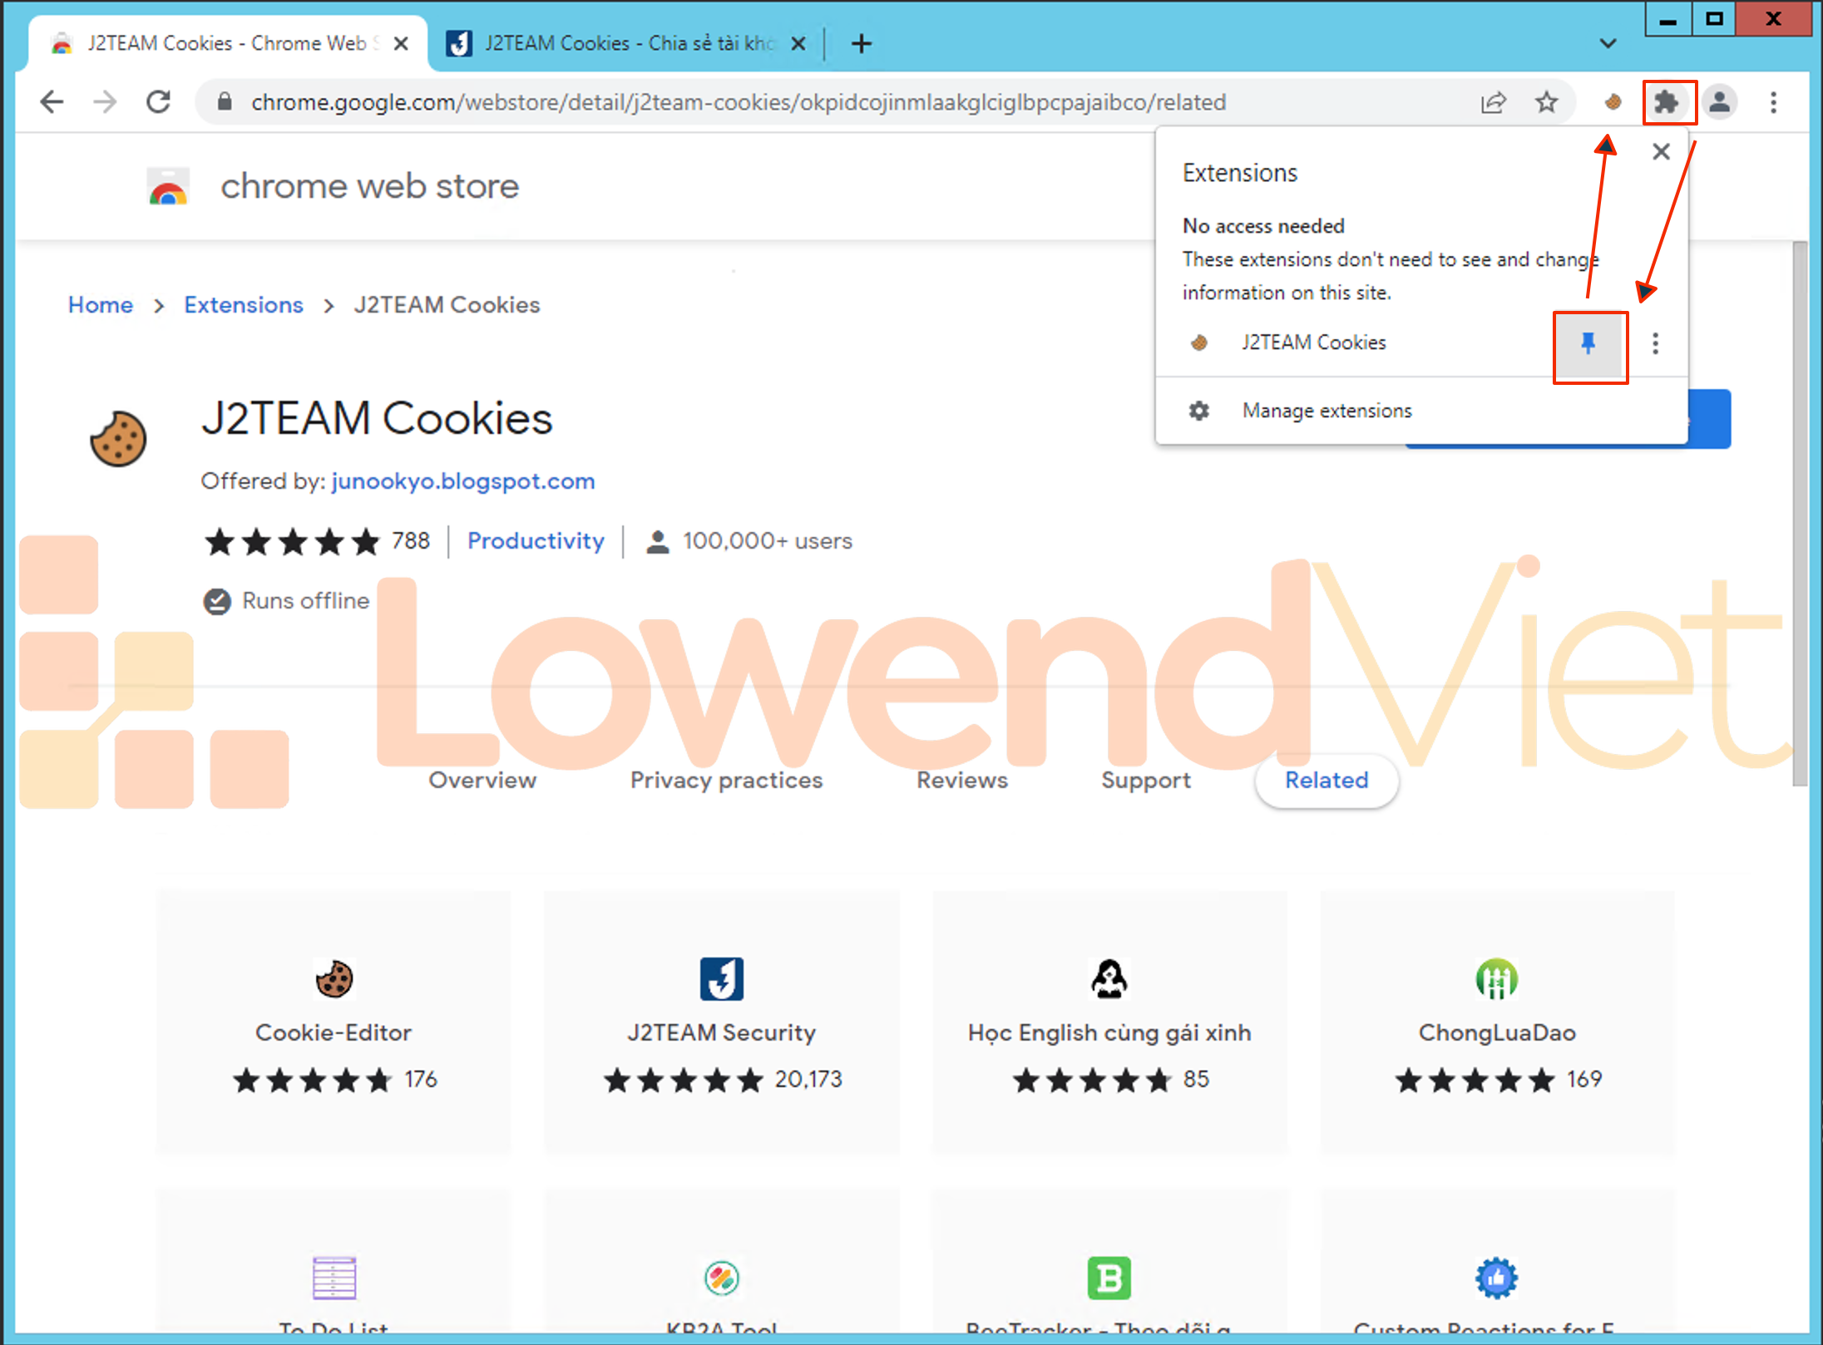The height and width of the screenshot is (1345, 1823).
Task: Click the five-star rating of J2TEAM Cookies
Action: pos(292,542)
